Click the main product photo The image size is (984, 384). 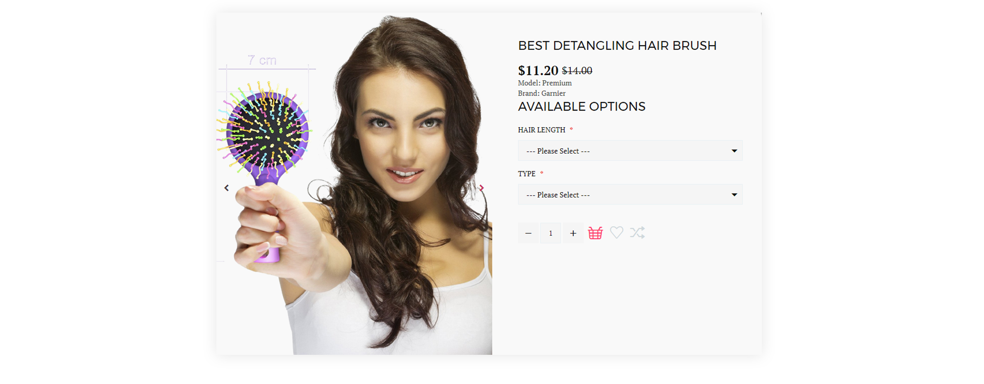(354, 184)
